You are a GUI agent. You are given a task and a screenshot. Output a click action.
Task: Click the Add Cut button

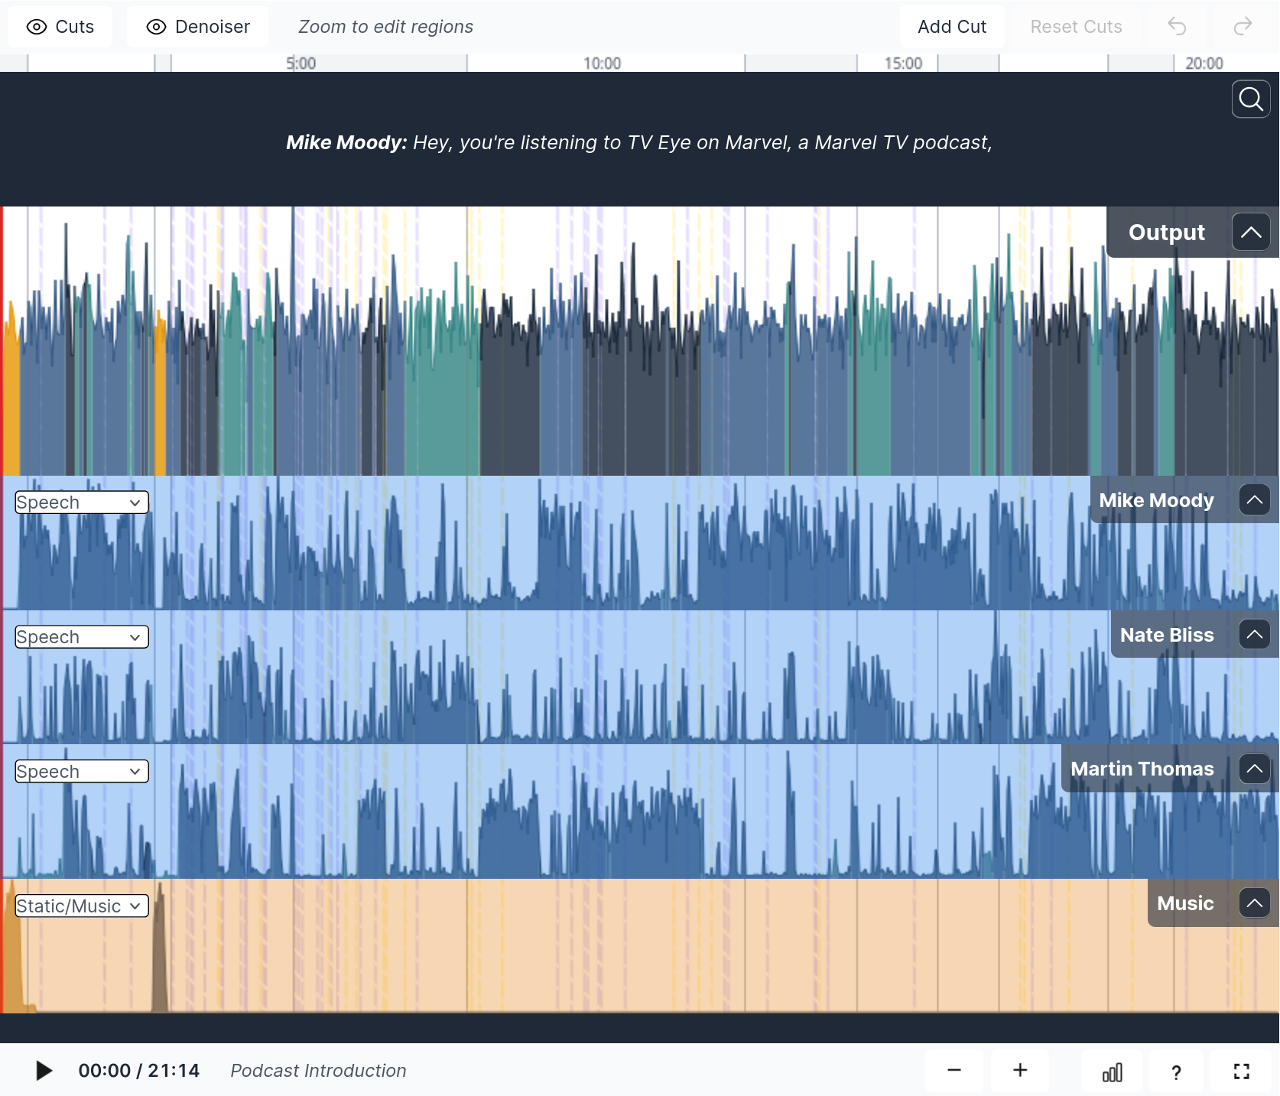[x=951, y=27]
